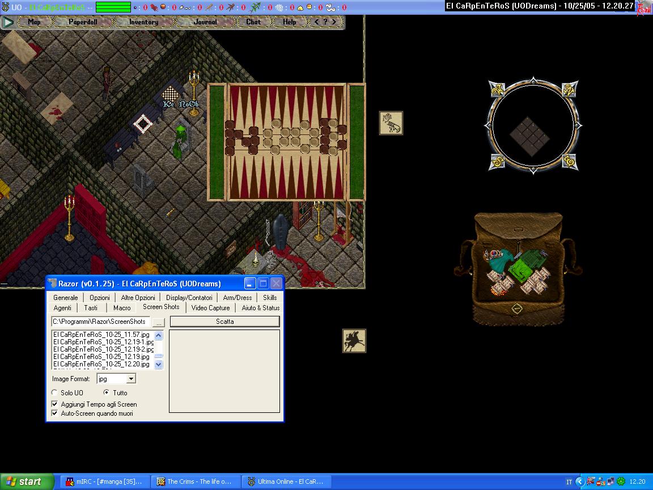653x490 pixels.
Task: Click the screenshot list scroll up arrow
Action: pyautogui.click(x=159, y=335)
